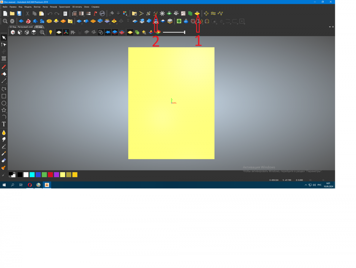
Task: Select the arrow selection tool
Action: [4, 38]
